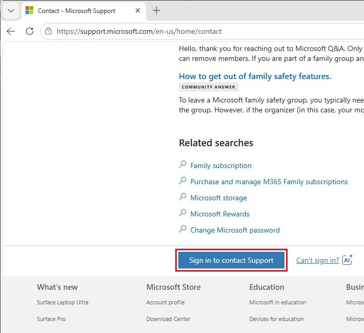Viewport: 364px width, 333px height.
Task: Open Devices for education footer link
Action: [277, 319]
